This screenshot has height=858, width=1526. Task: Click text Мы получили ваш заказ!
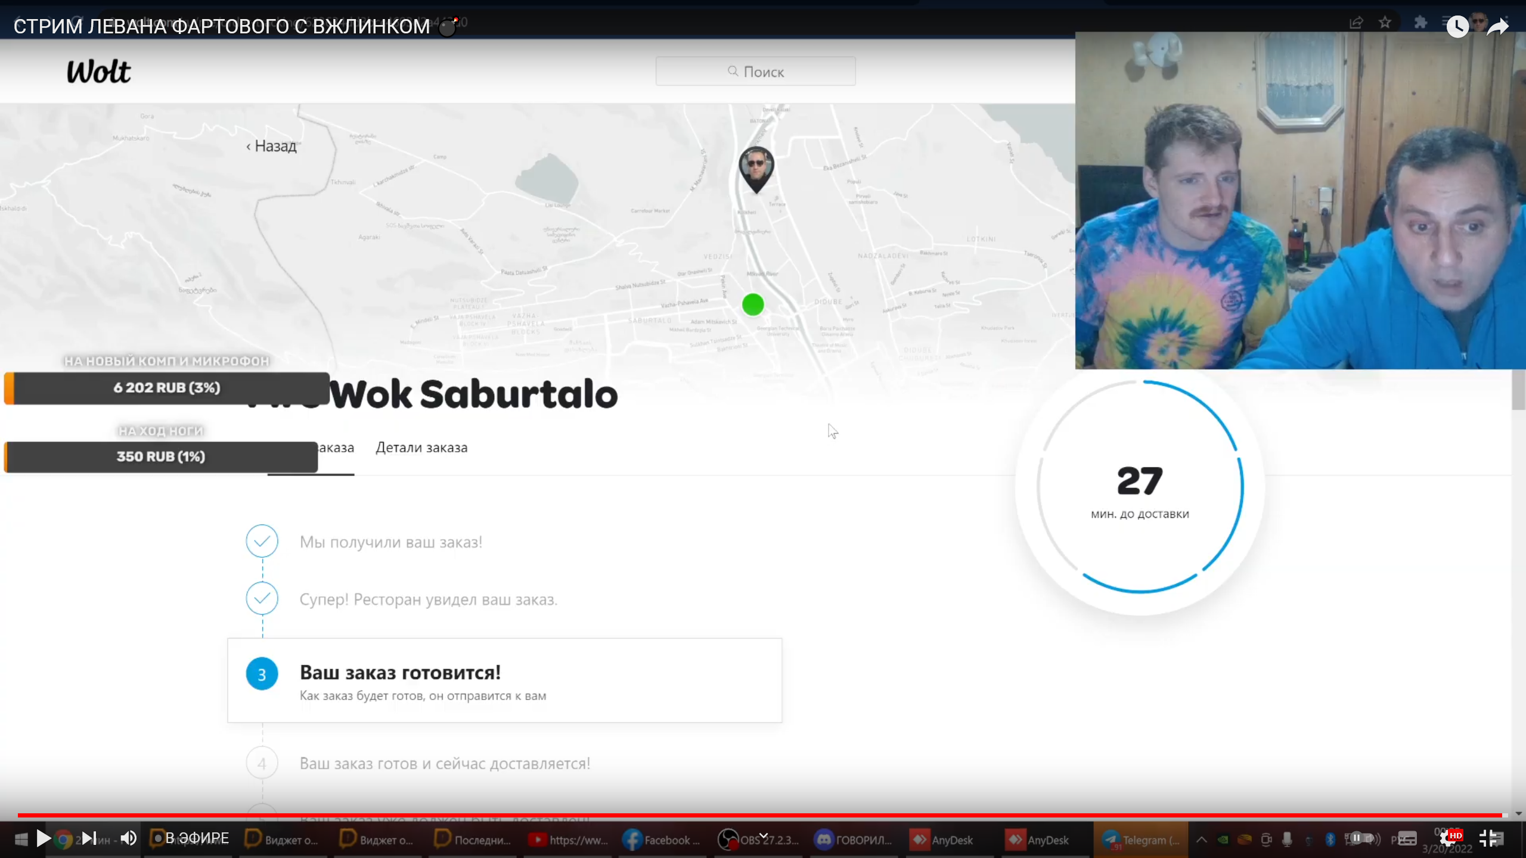tap(391, 542)
